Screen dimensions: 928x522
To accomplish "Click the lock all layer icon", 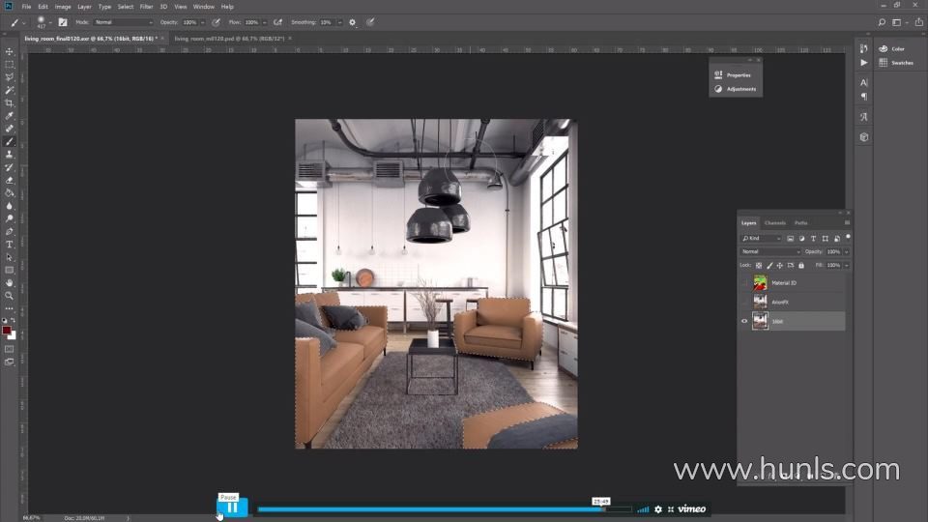I will coord(799,265).
